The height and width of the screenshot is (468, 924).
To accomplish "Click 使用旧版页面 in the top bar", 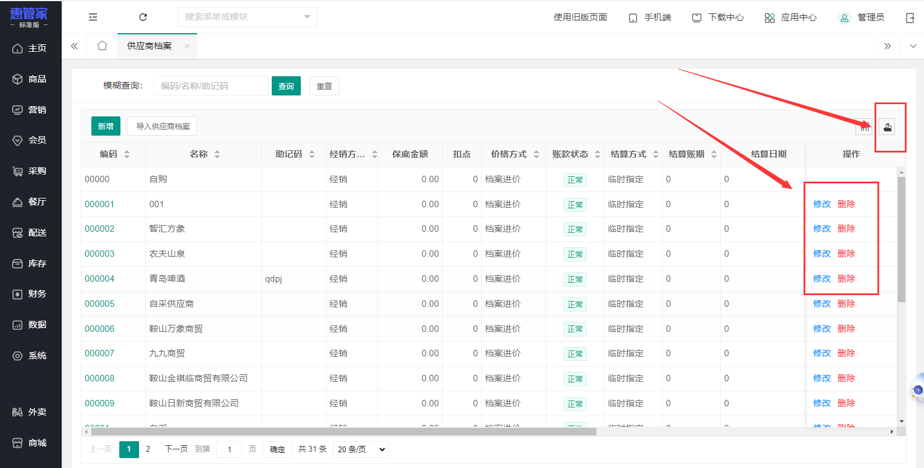I will click(x=580, y=17).
